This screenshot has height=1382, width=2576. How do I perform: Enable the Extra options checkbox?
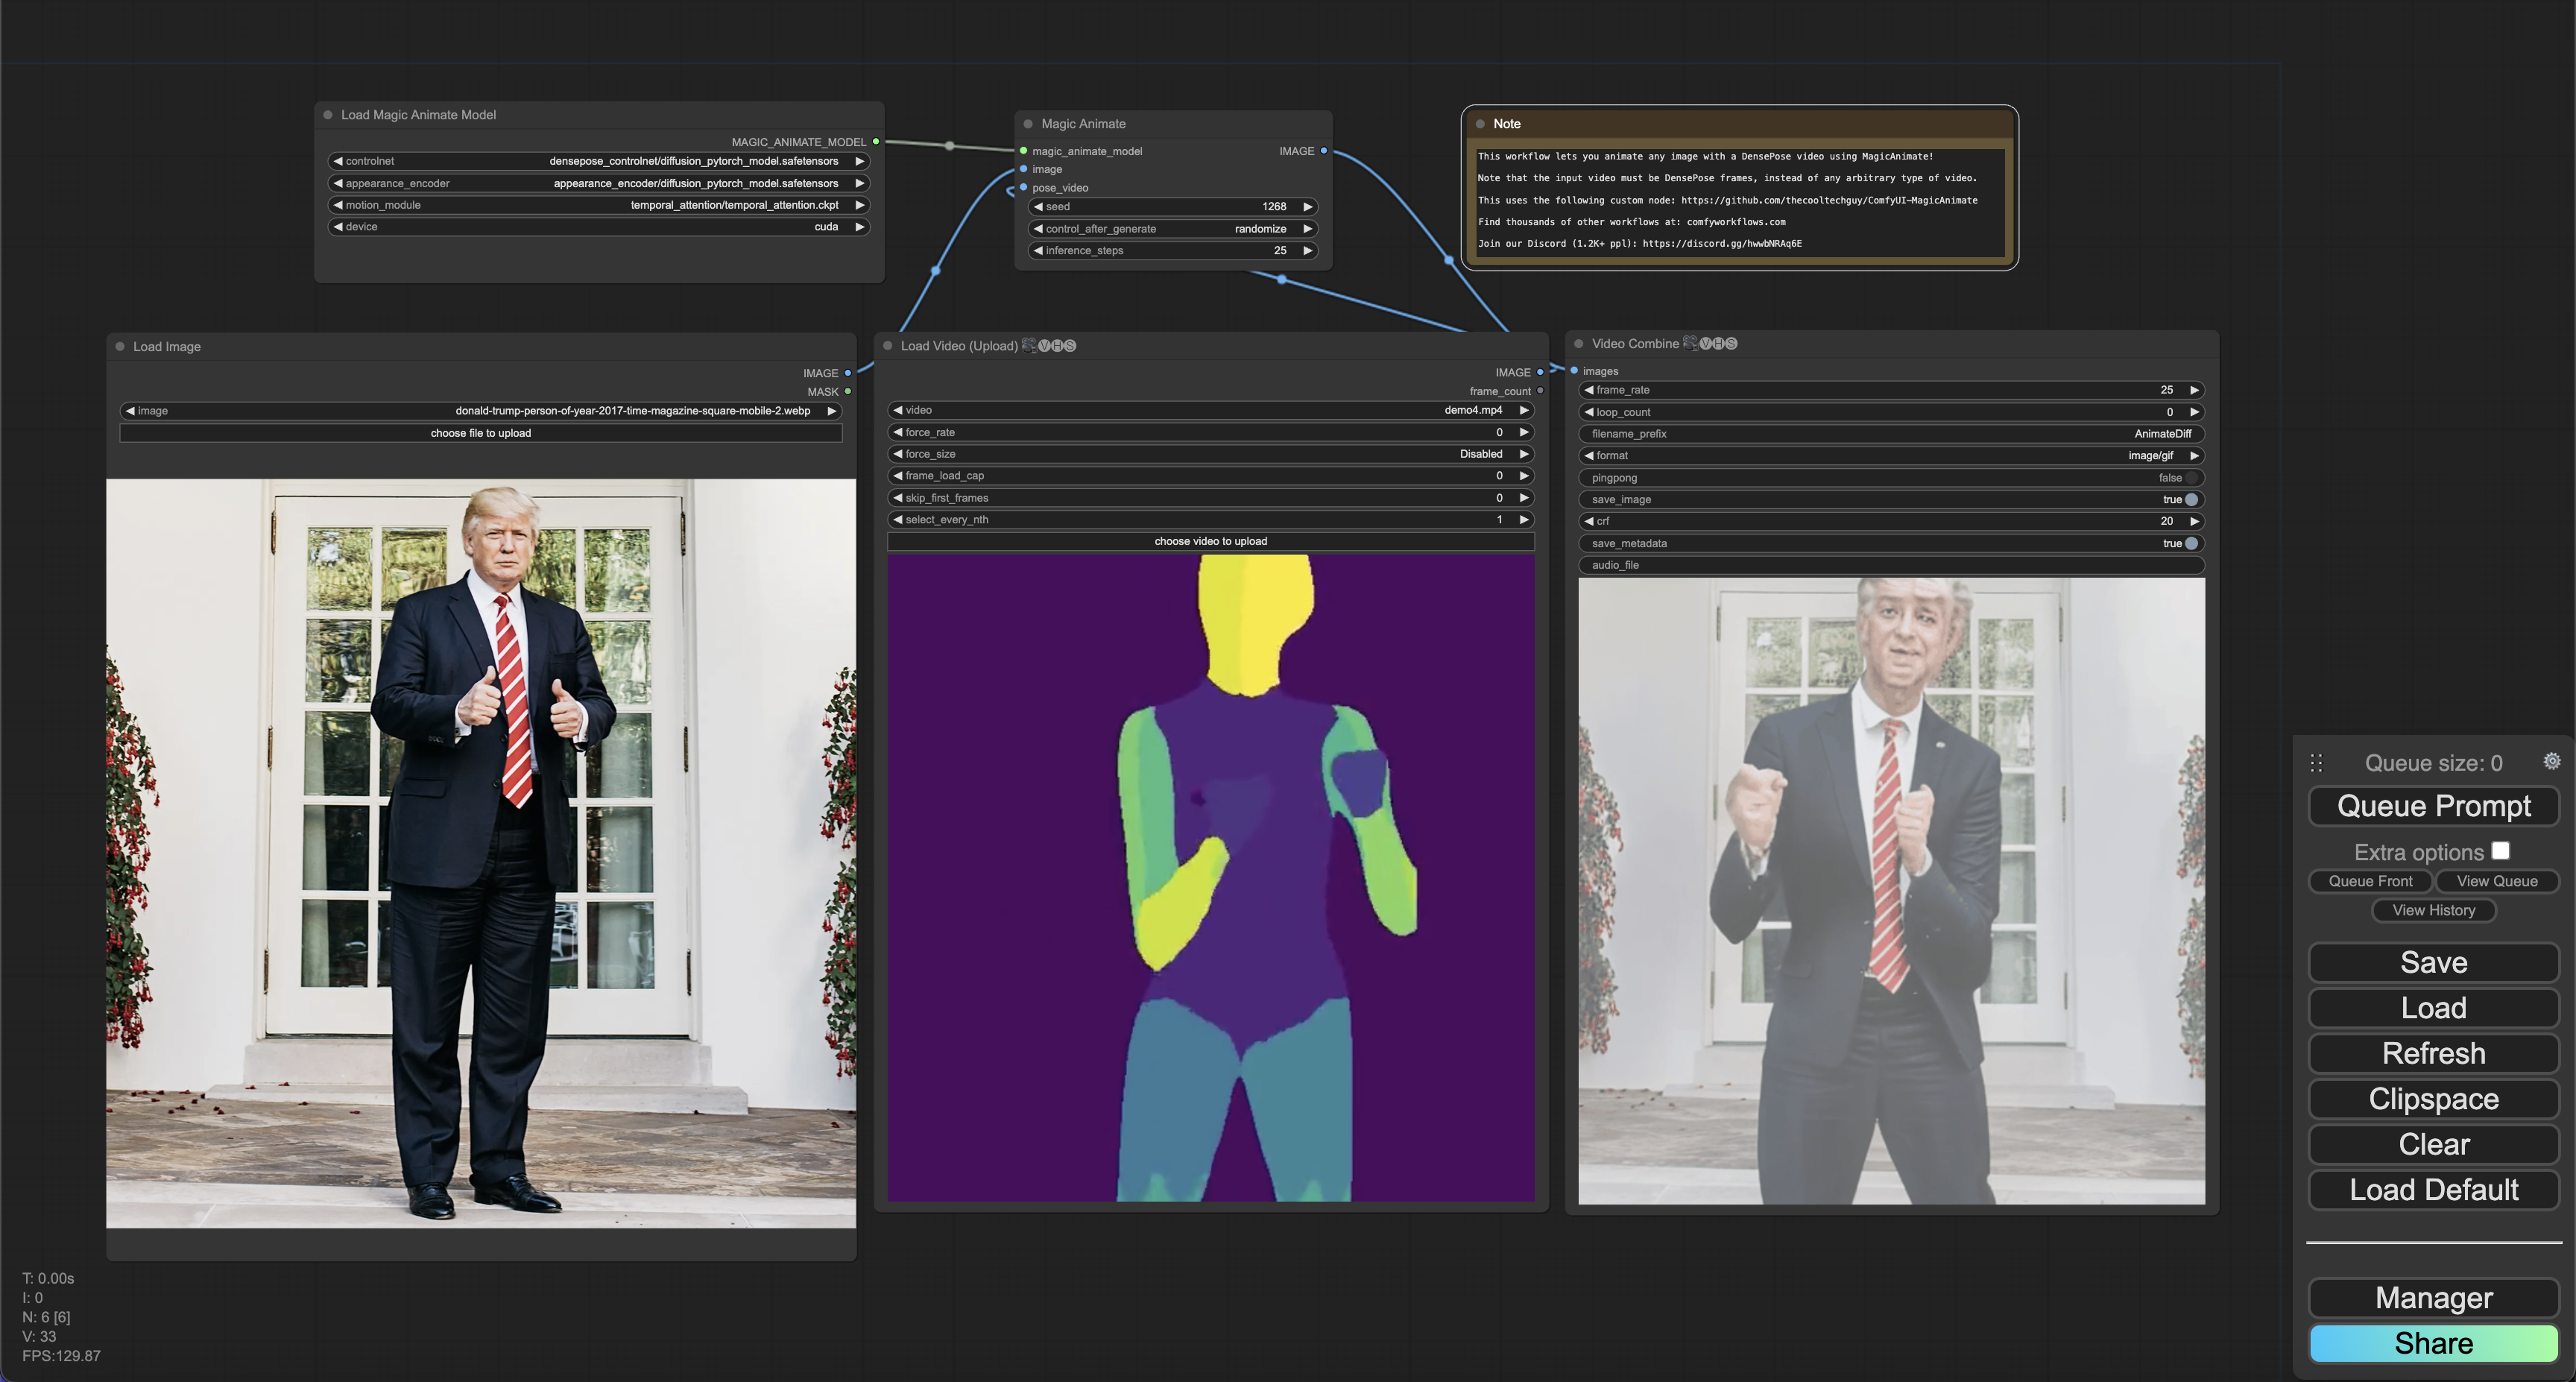coord(2501,851)
